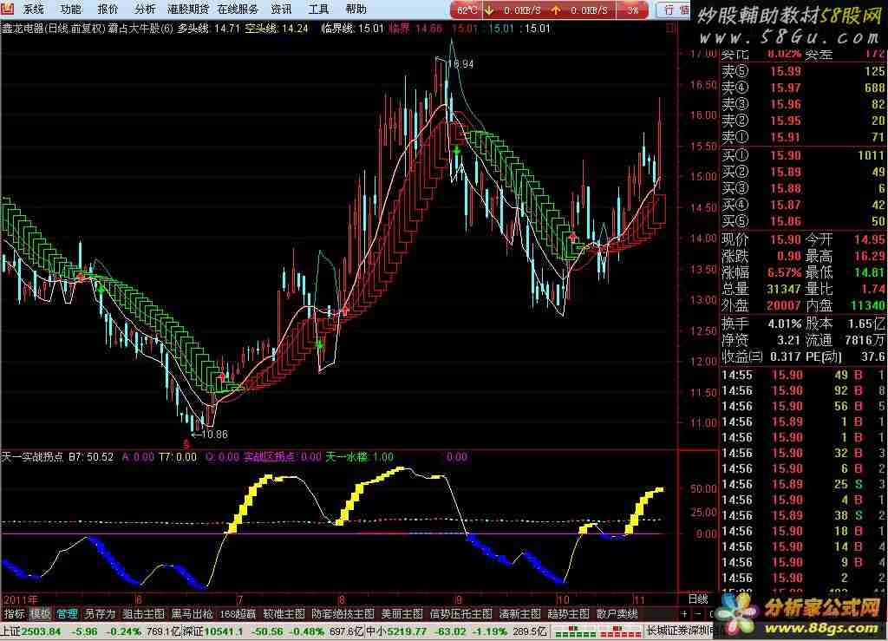Open the 系统 menu
This screenshot has height=641, width=888.
pos(34,9)
